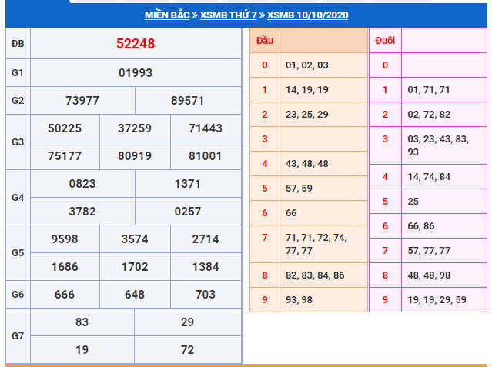Pick G5 number 1686
492x367 pixels.
[x=65, y=267]
